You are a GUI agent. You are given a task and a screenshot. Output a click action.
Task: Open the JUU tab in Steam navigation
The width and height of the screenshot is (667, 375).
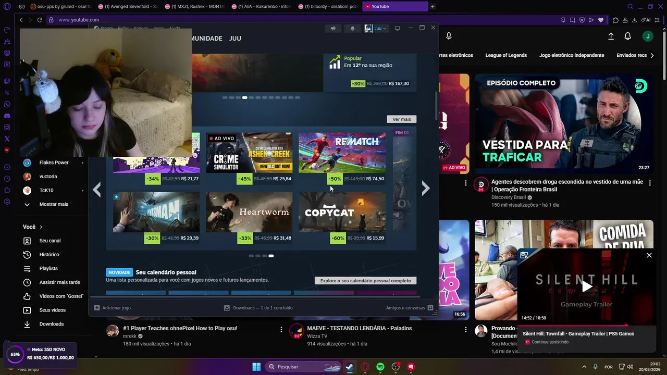[235, 39]
